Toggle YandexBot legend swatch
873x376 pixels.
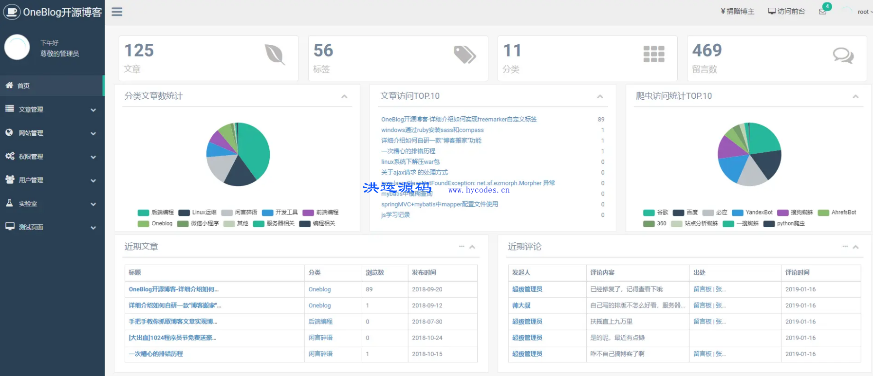coord(738,213)
